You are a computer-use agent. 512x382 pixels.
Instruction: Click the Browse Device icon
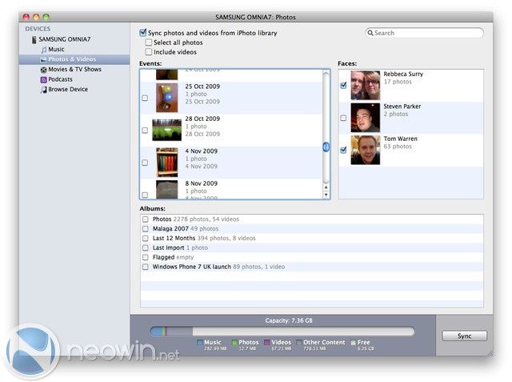pyautogui.click(x=43, y=90)
